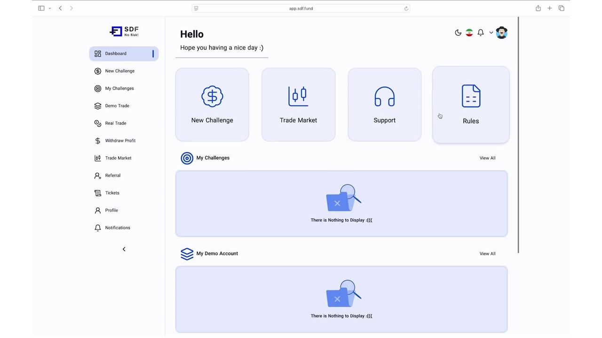Click the app.sdf.fund address bar

coord(301,8)
